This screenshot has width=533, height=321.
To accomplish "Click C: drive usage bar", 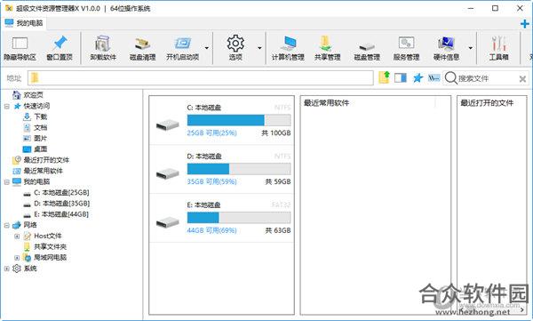I will click(x=239, y=120).
